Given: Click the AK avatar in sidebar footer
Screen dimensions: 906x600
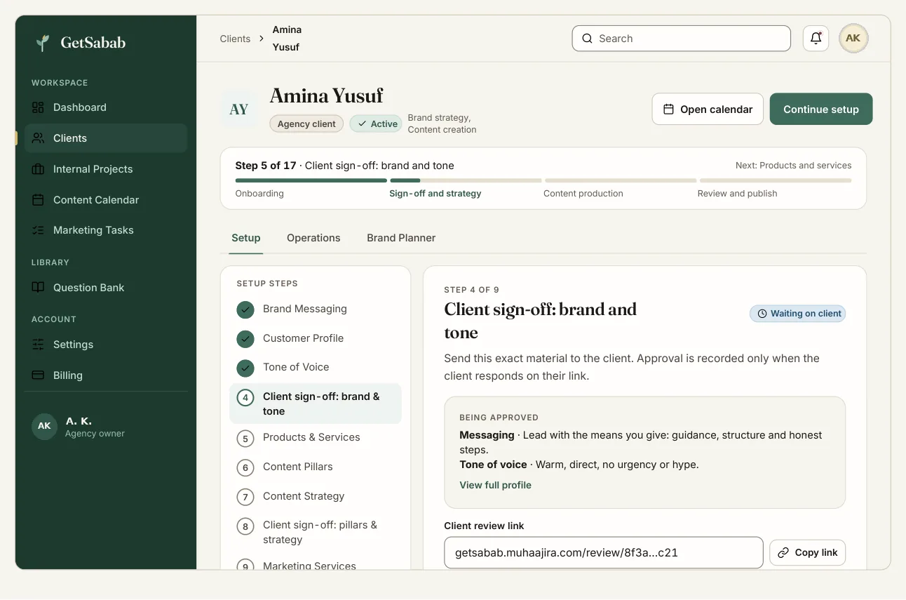Looking at the screenshot, I should pos(44,426).
